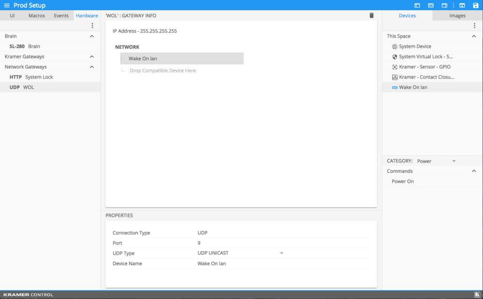Collapse the Commands section

(474, 171)
